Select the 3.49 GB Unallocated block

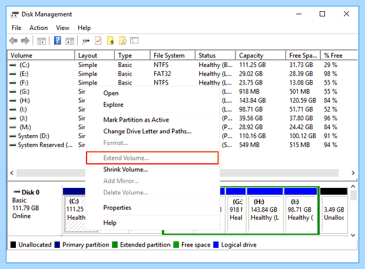(x=334, y=210)
